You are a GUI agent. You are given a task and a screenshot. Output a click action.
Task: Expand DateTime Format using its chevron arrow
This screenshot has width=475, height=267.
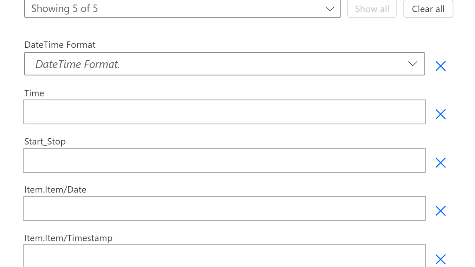click(412, 64)
